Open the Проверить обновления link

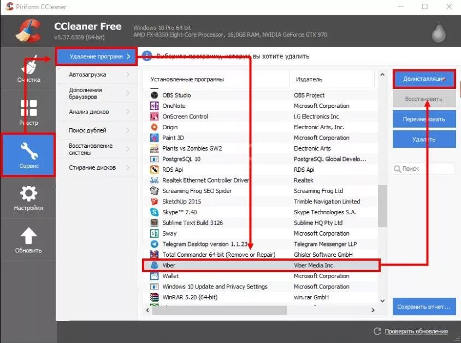[x=416, y=331]
